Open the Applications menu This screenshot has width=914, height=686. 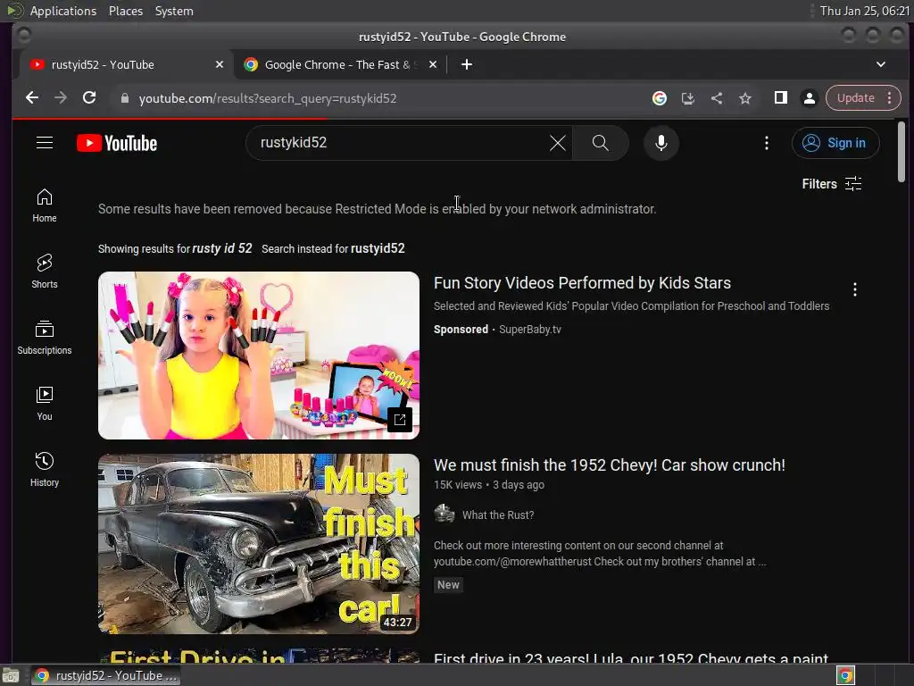click(63, 11)
